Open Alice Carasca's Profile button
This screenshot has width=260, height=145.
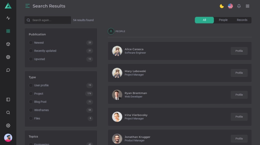pos(239,51)
